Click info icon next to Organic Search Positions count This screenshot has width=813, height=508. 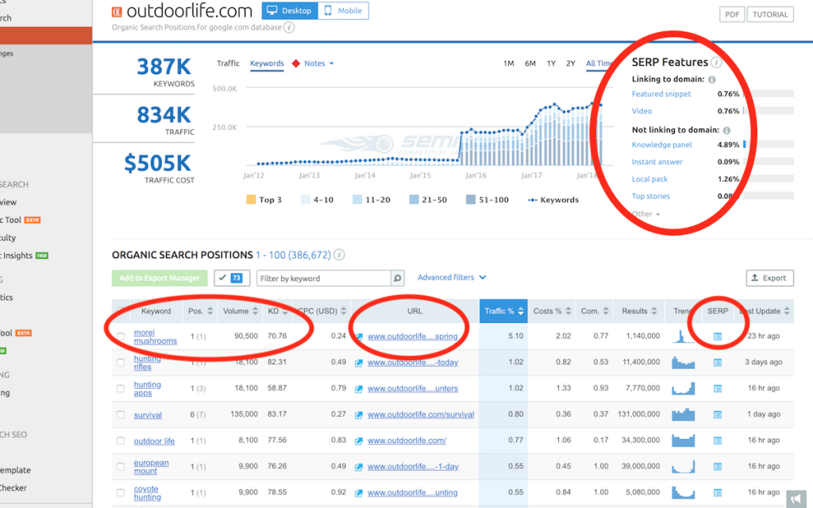coord(339,255)
